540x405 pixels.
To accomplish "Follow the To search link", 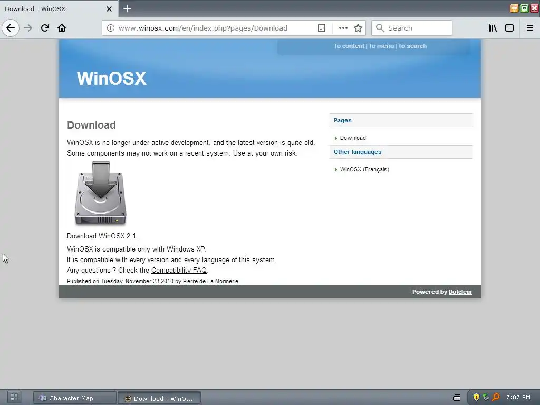I will (x=412, y=46).
